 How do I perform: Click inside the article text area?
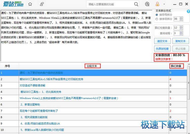(x=76, y=36)
